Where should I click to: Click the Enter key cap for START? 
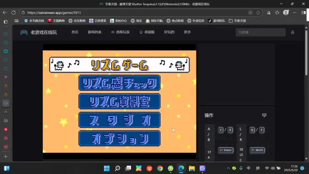tap(226, 151)
